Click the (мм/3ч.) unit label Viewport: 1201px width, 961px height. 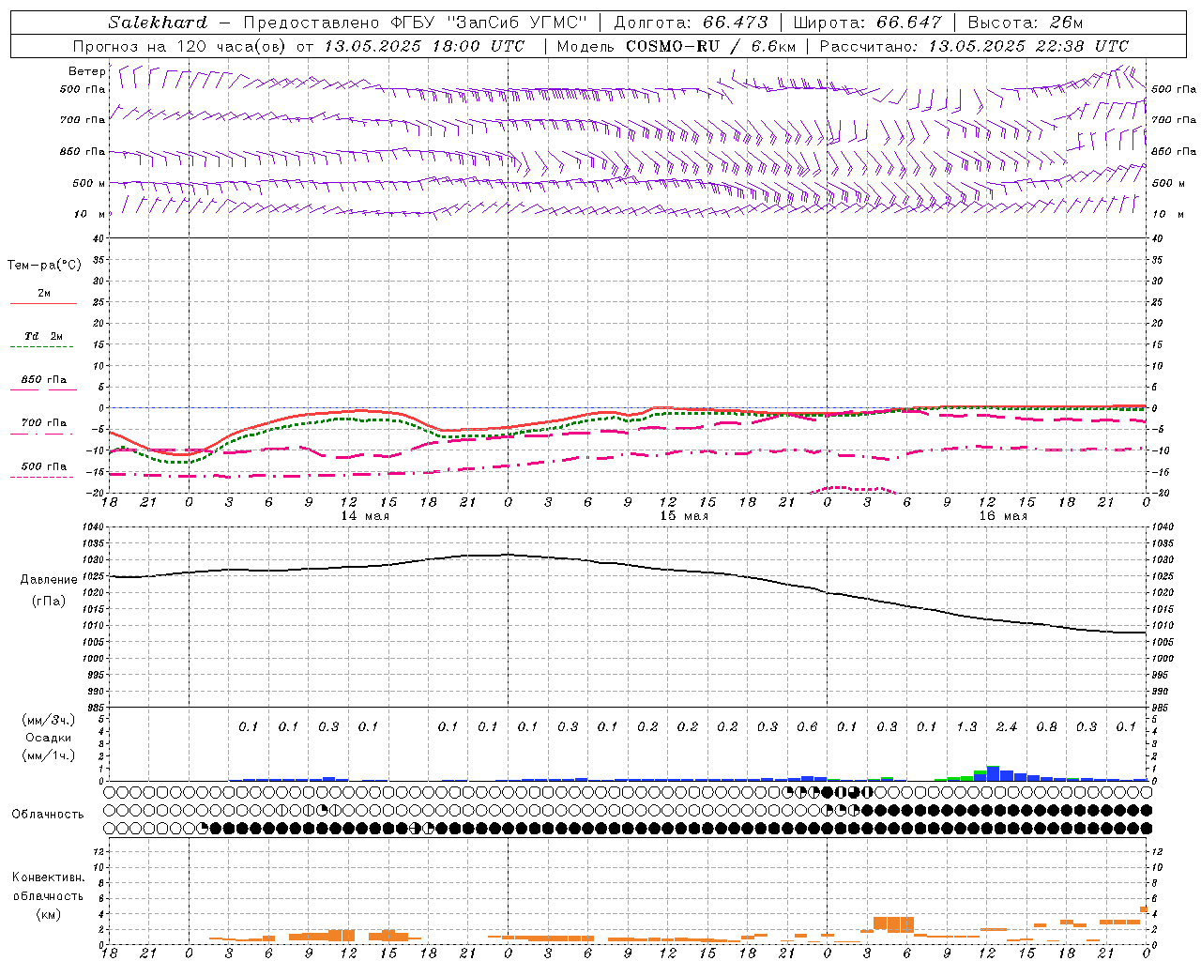pos(49,720)
